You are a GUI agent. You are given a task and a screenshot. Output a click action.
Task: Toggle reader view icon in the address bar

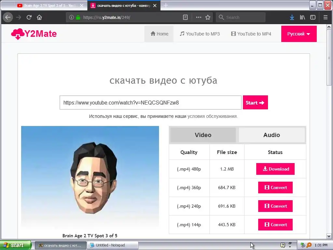pos(185,18)
